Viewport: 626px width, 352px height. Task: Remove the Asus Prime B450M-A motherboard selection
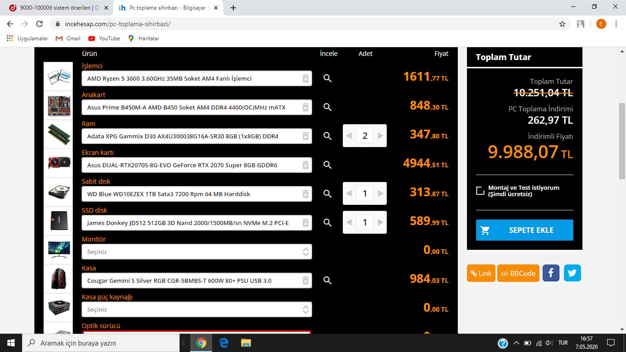(306, 108)
